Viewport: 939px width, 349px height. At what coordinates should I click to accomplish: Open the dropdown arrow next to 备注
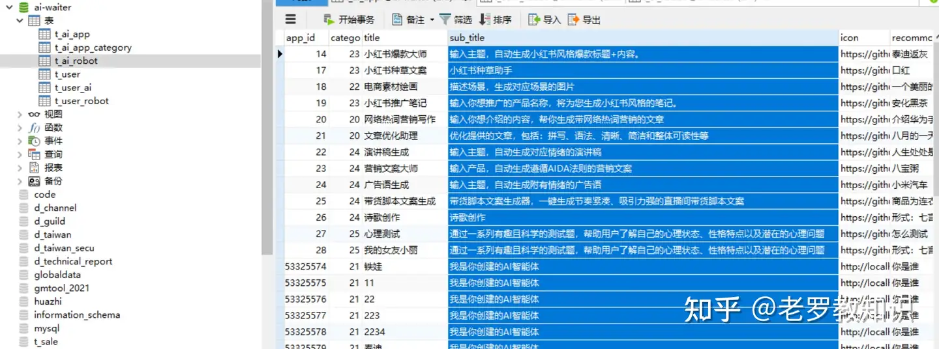pyautogui.click(x=432, y=20)
